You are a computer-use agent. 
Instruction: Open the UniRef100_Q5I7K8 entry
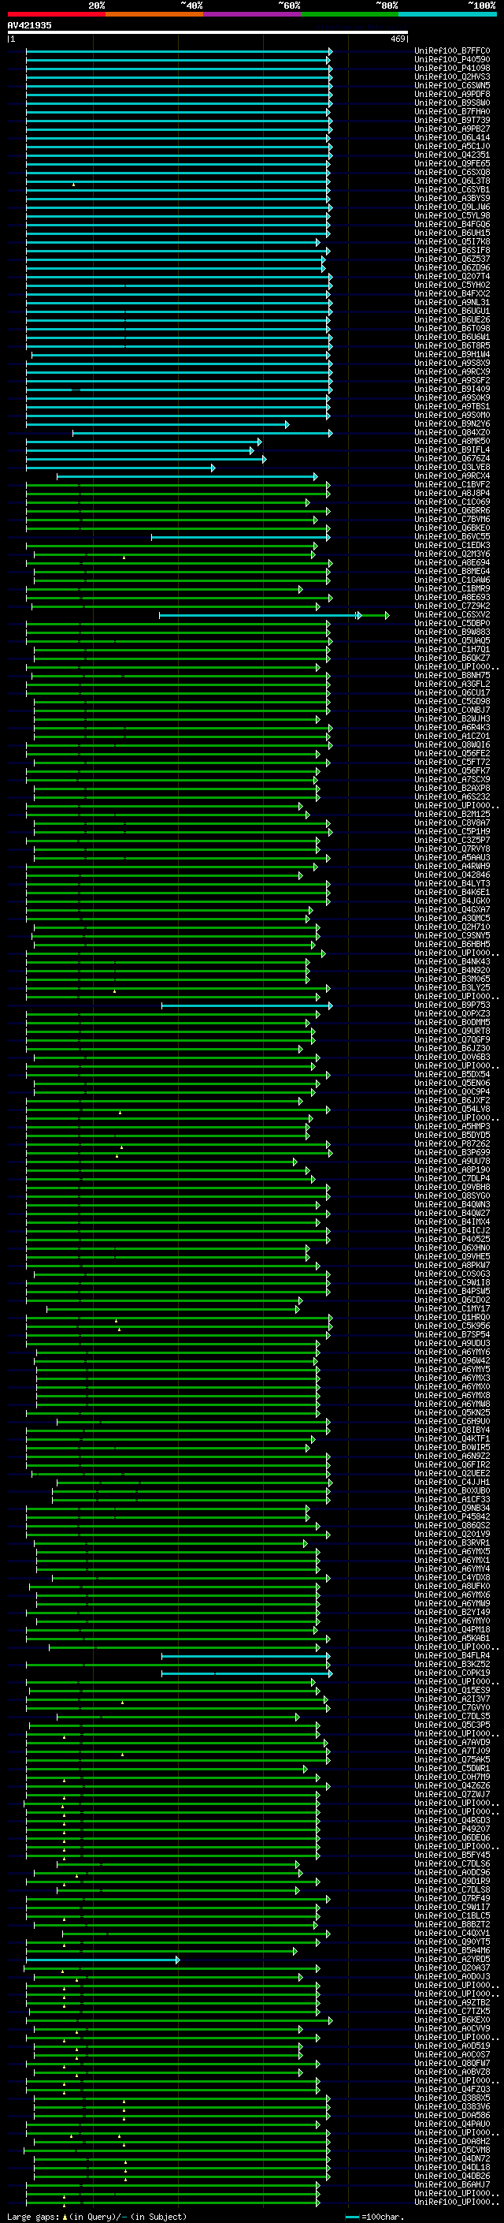(x=452, y=241)
